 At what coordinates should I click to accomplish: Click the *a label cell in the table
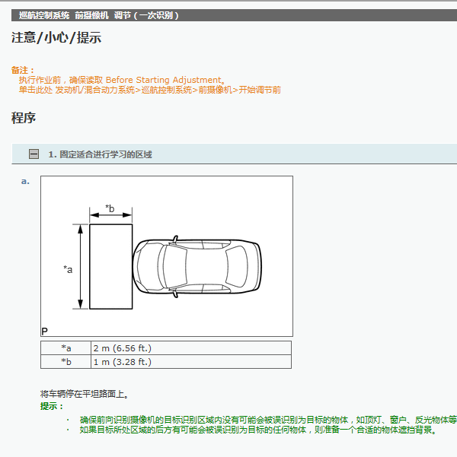(x=66, y=348)
